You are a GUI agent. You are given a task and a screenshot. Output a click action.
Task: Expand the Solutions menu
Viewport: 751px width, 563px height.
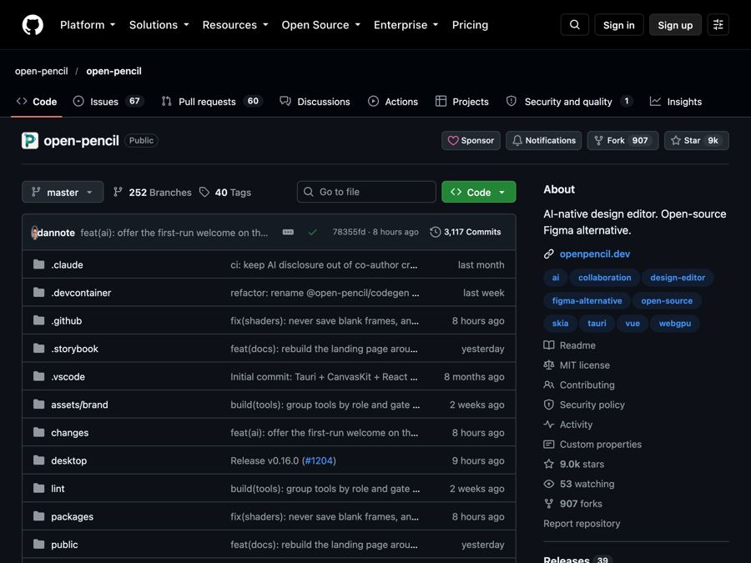[159, 25]
